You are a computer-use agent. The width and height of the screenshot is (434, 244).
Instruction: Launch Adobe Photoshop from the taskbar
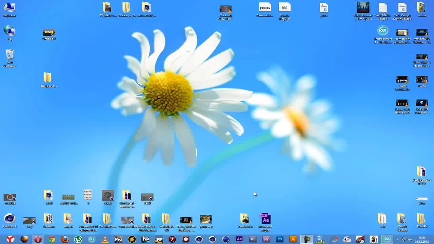[280, 239]
